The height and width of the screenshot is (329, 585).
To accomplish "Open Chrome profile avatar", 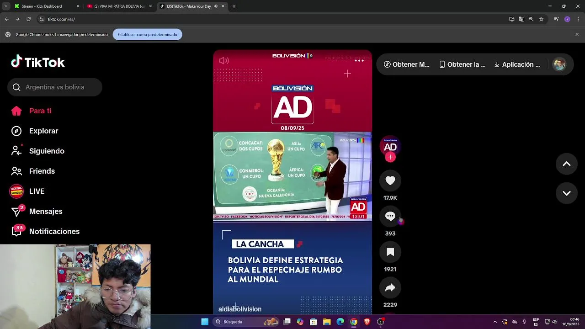I will 567,19.
